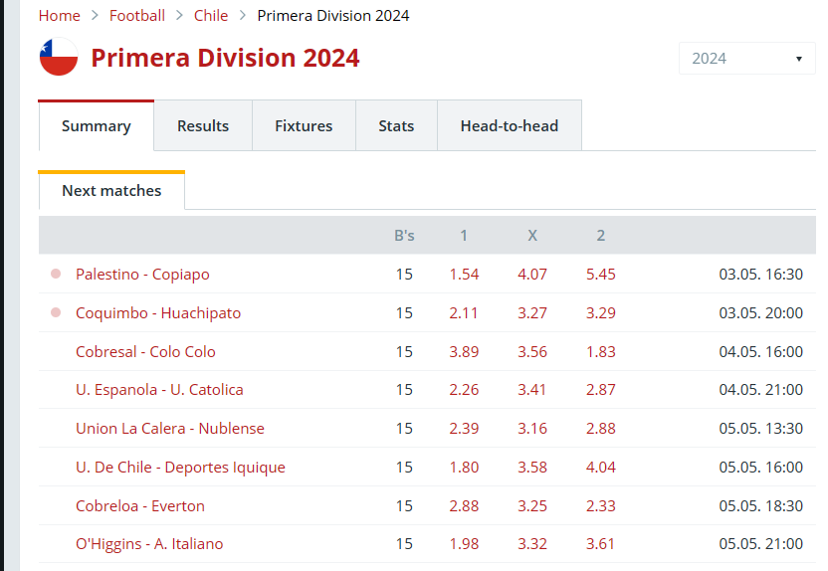Viewport: 828px width, 571px height.
Task: Click the date 04.05. 21:00
Action: [x=761, y=390]
